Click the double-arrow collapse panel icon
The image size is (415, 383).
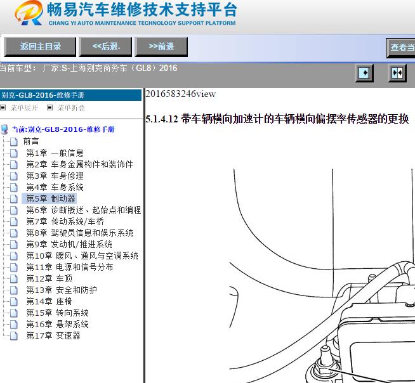pos(397,73)
